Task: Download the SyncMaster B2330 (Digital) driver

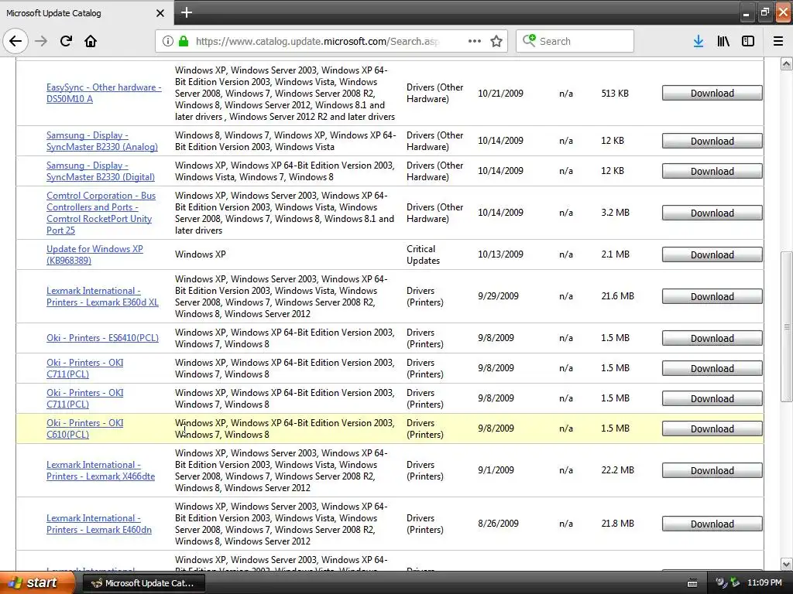Action: pyautogui.click(x=712, y=171)
